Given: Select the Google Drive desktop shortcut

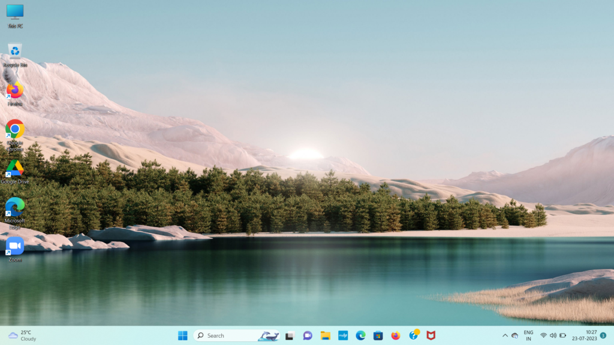Looking at the screenshot, I should (15, 172).
